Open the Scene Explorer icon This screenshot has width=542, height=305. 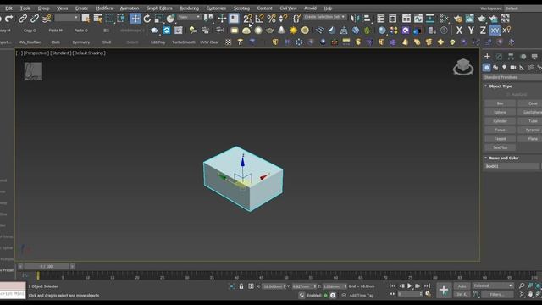pos(381,19)
